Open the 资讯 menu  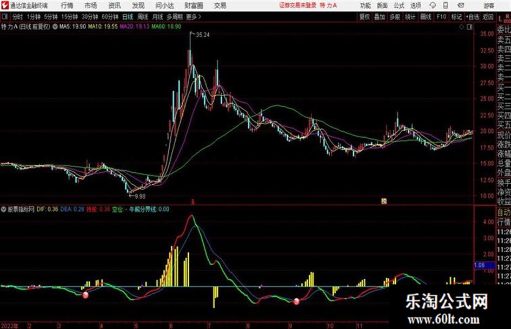coord(115,5)
